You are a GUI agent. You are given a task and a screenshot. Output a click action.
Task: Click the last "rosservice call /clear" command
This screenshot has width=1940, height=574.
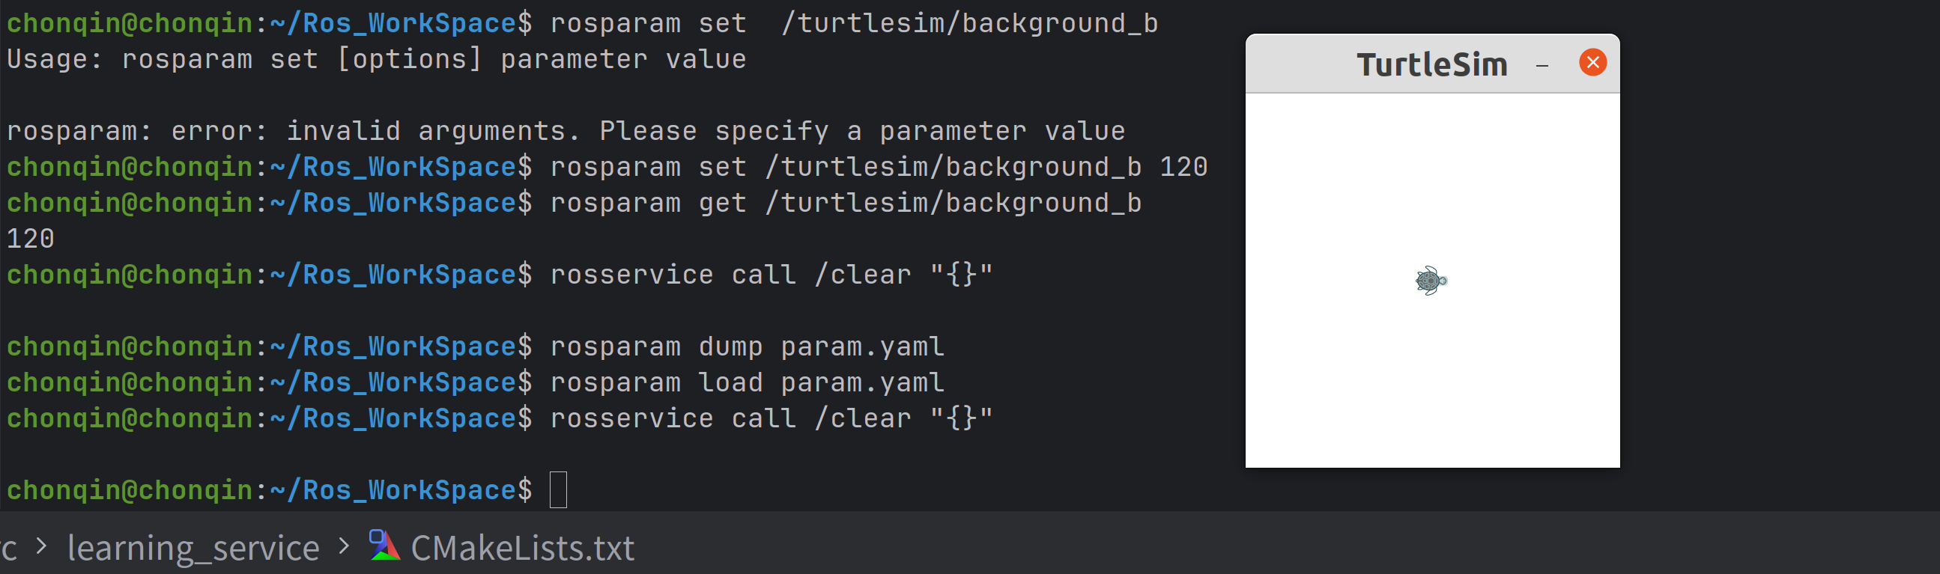click(x=771, y=418)
